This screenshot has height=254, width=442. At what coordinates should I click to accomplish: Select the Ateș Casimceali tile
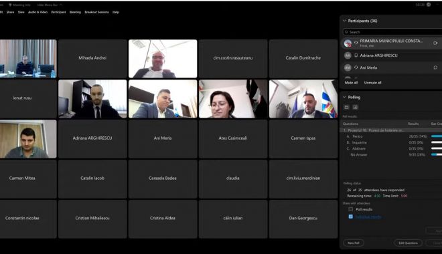coord(233,139)
